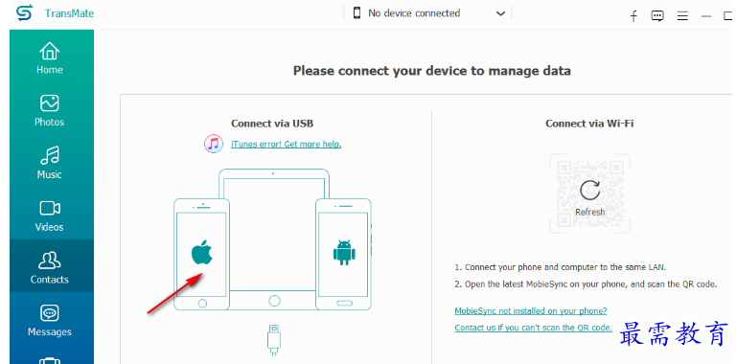Click the phone icon in device selector
736x364 pixels.
[357, 13]
